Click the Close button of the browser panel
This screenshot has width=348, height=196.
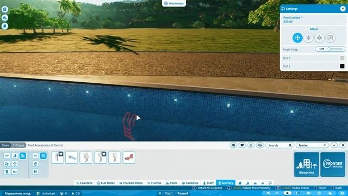click(x=5, y=145)
